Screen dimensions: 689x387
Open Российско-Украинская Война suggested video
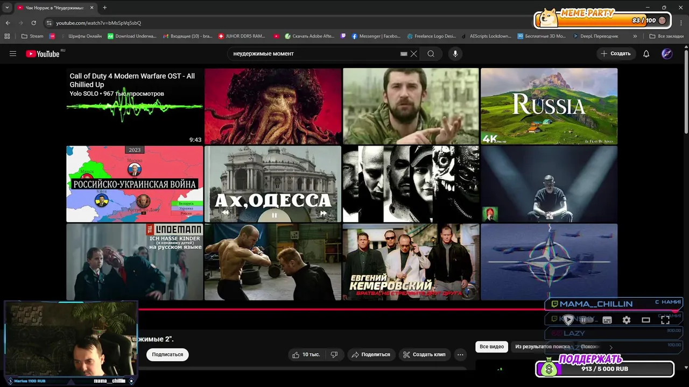pos(135,184)
